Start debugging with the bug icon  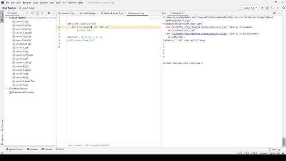(267, 8)
